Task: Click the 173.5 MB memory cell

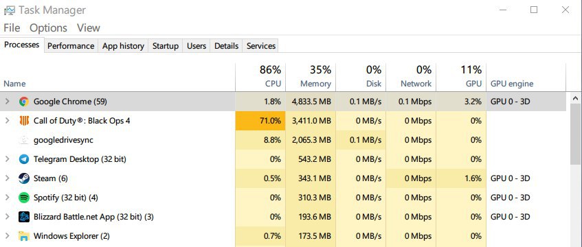Action: click(311, 236)
